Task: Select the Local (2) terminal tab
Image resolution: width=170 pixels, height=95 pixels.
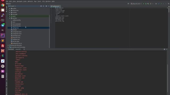Action: point(18,49)
